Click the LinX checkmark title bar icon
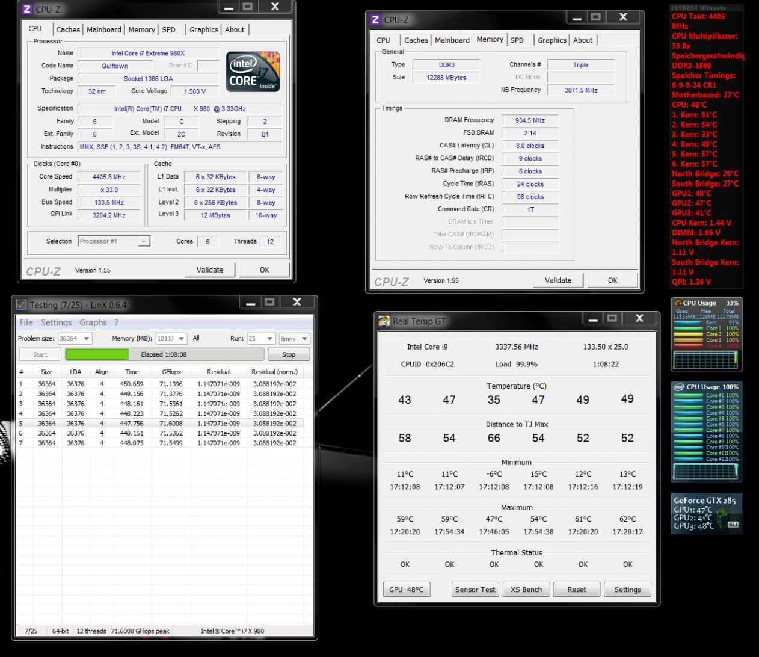Image resolution: width=759 pixels, height=657 pixels. click(x=21, y=305)
